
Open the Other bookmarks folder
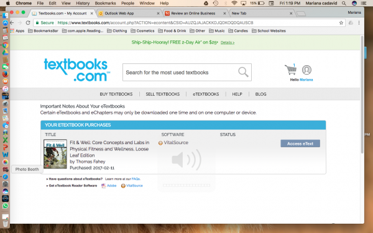coord(198,30)
